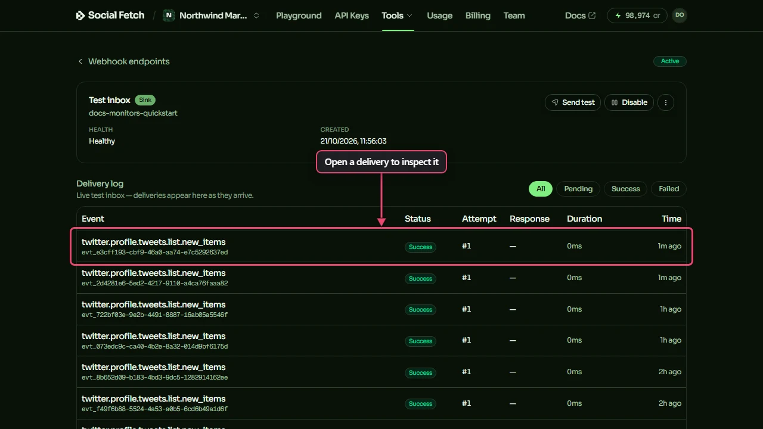763x429 pixels.
Task: Click Success badge in evt_2d4281e6 row
Action: [x=420, y=278]
